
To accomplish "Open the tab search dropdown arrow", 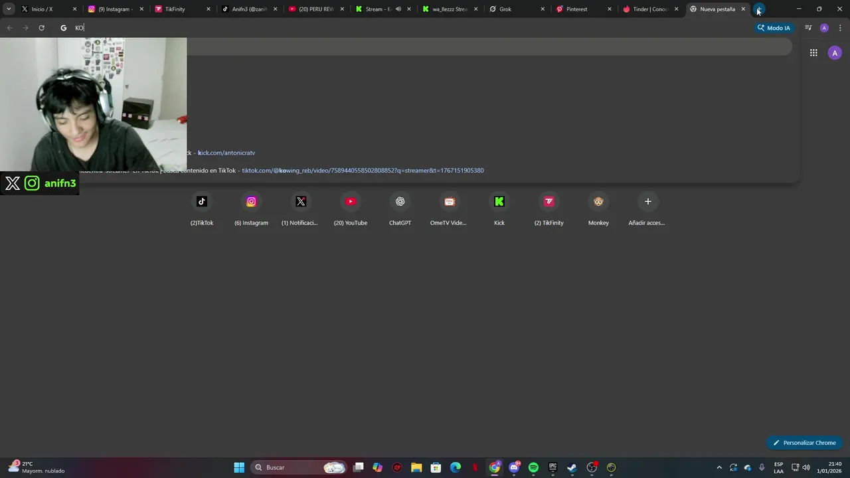I will click(x=9, y=9).
